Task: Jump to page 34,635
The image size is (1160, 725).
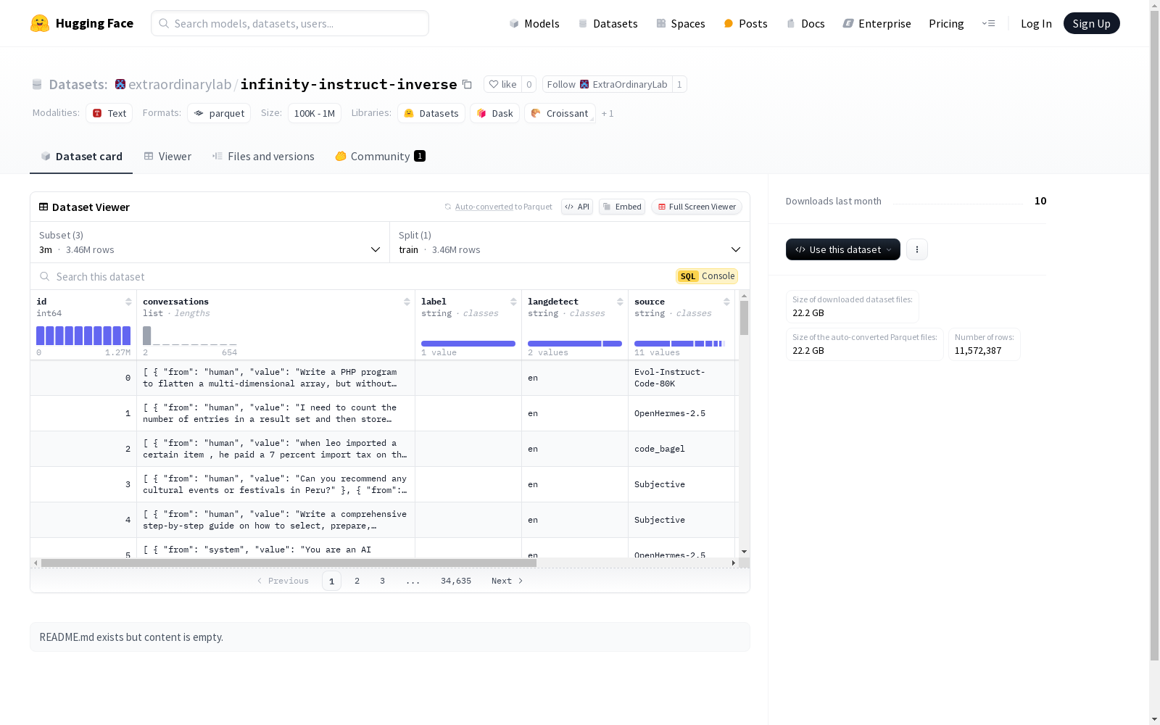Action: coord(456,581)
